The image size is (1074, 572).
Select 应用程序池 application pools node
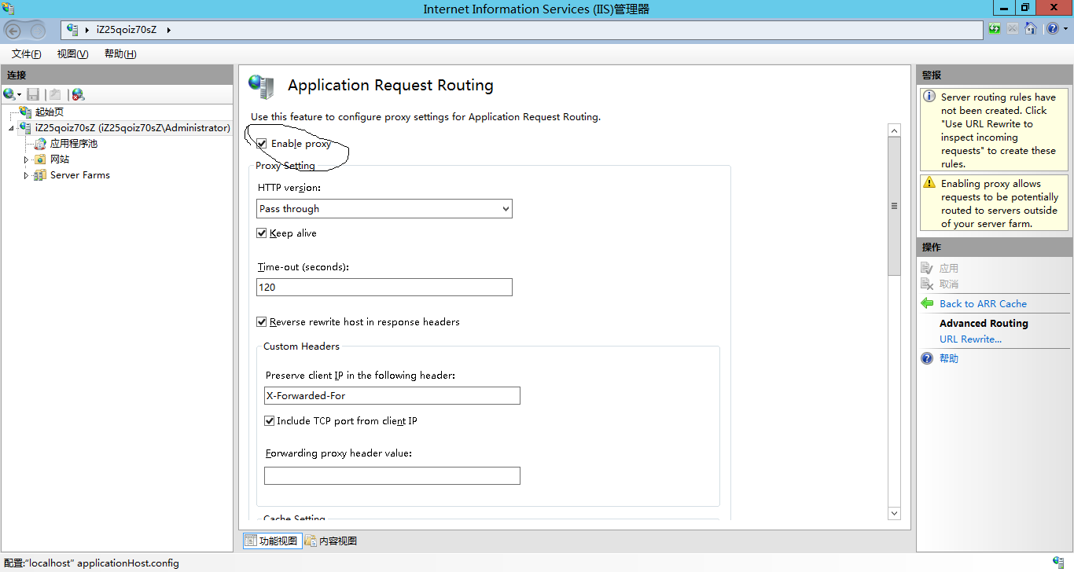pos(73,144)
